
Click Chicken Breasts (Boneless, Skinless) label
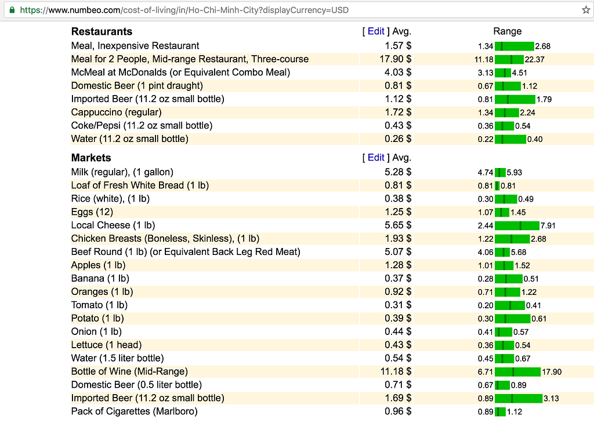coord(165,239)
